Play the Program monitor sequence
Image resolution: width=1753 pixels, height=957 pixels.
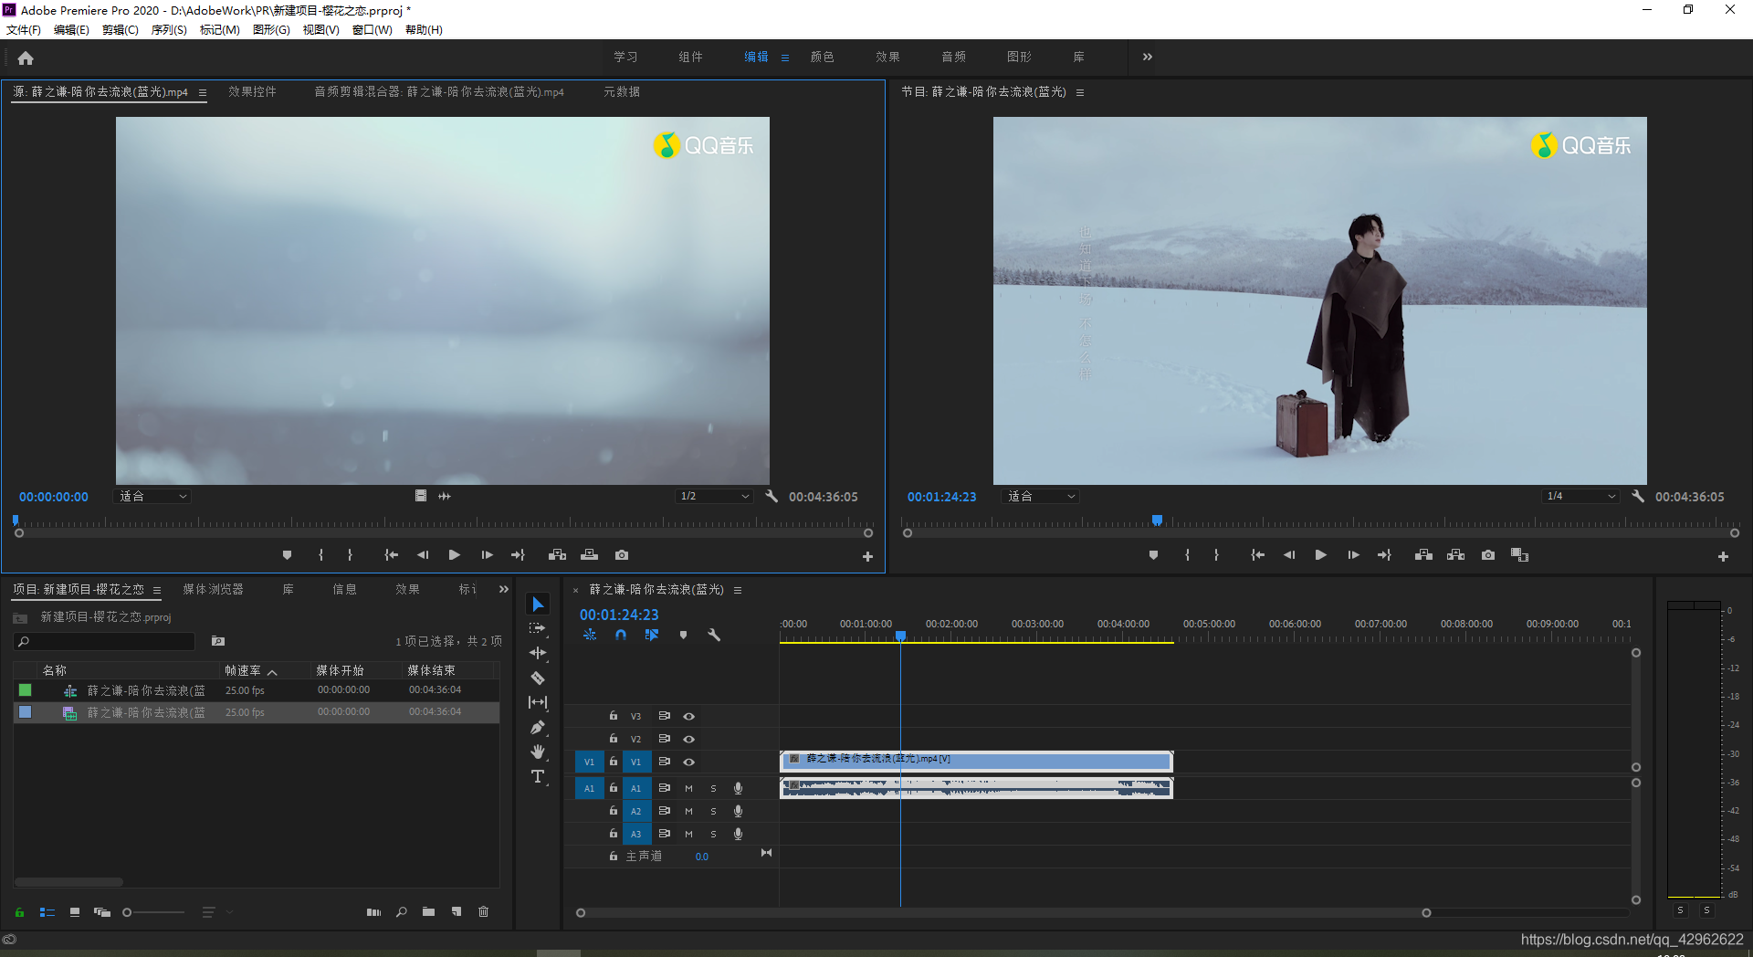point(1320,554)
